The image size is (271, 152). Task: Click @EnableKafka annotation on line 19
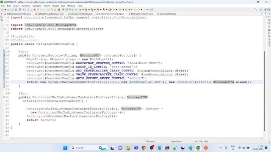22,36
